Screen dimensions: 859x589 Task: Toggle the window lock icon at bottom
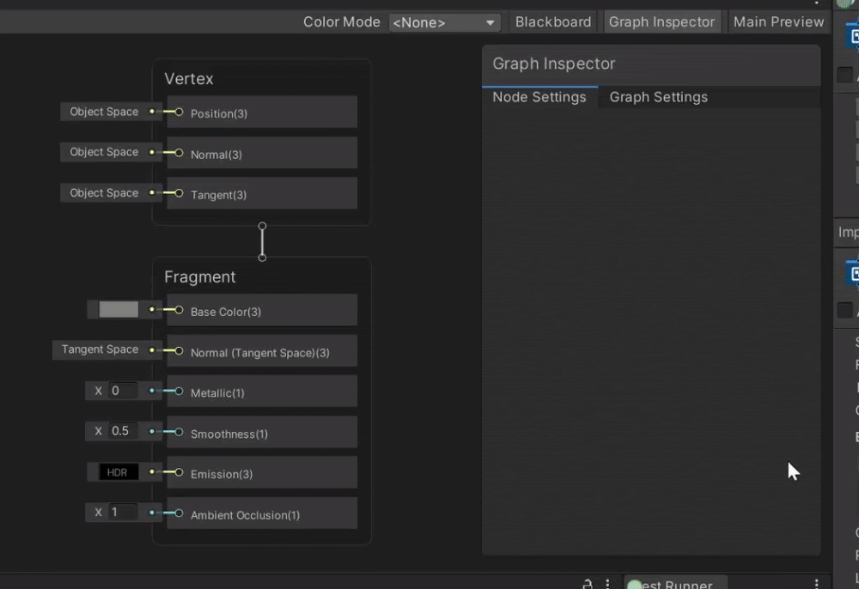[588, 584]
